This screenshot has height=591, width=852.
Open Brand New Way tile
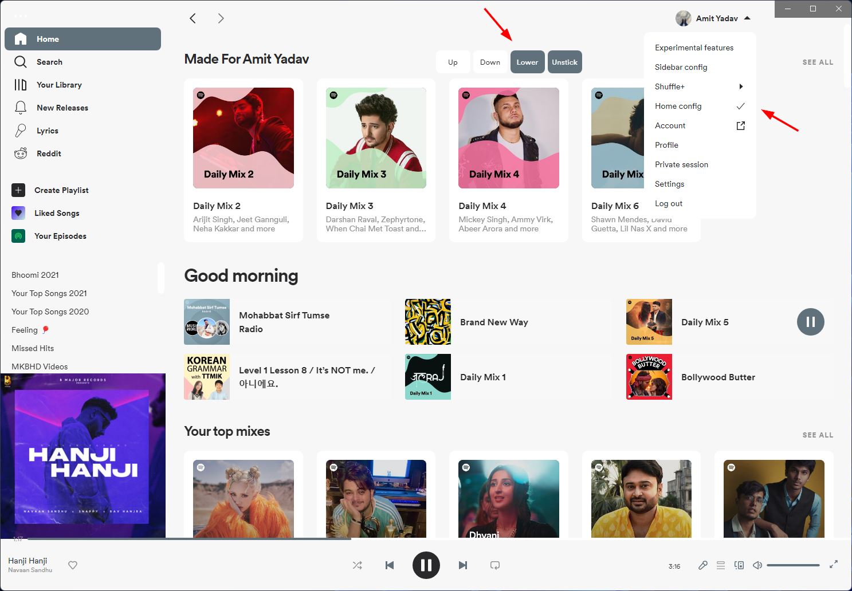(x=508, y=322)
